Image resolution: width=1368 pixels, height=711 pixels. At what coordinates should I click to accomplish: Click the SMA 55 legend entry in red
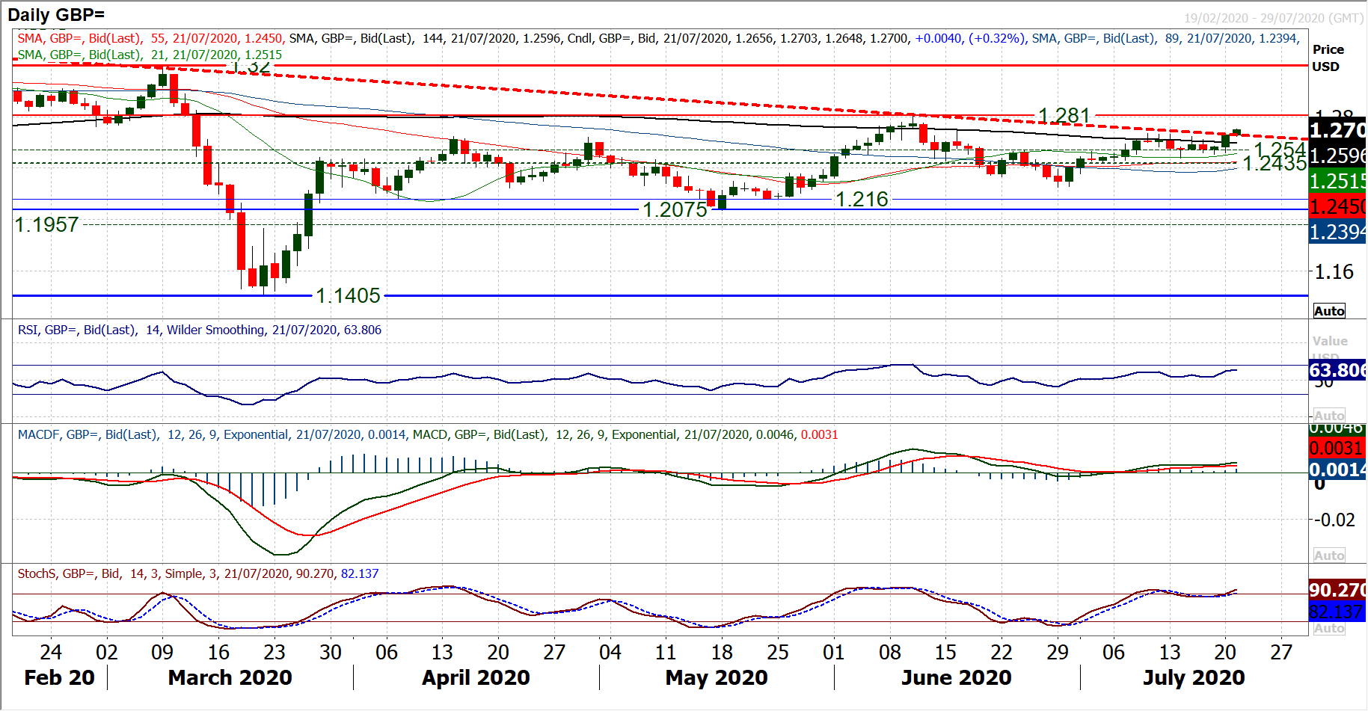pos(150,38)
